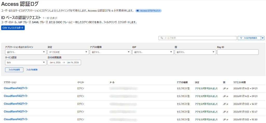Click the filter funnel icon
This screenshot has width=266, height=123.
tap(241, 38)
